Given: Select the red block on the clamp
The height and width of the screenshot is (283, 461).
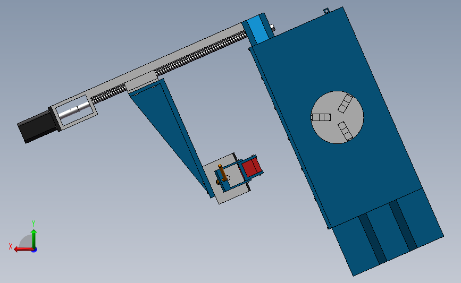Looking at the screenshot, I should pyautogui.click(x=252, y=168).
